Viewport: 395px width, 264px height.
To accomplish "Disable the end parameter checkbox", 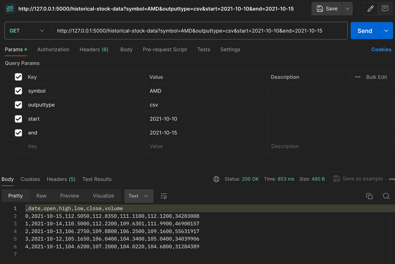I will (x=18, y=133).
